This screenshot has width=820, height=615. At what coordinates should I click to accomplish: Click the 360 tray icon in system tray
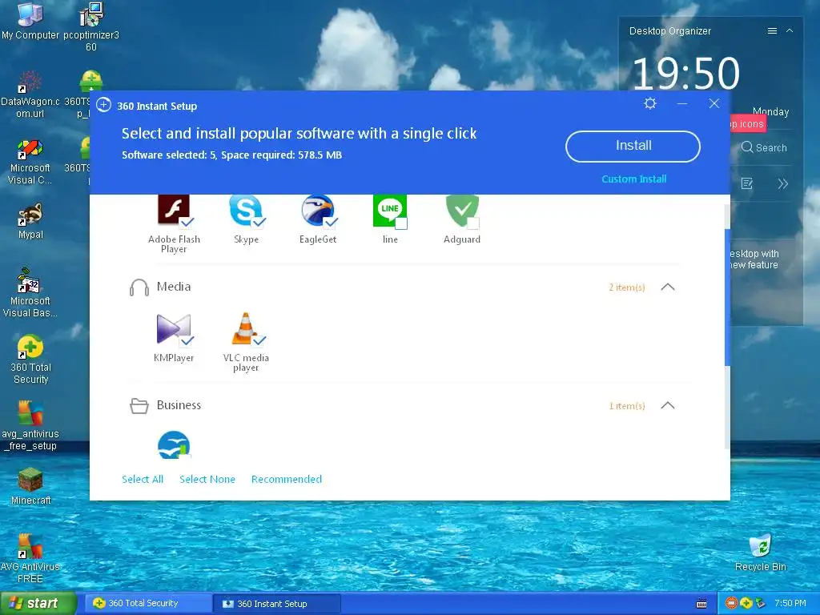(746, 603)
